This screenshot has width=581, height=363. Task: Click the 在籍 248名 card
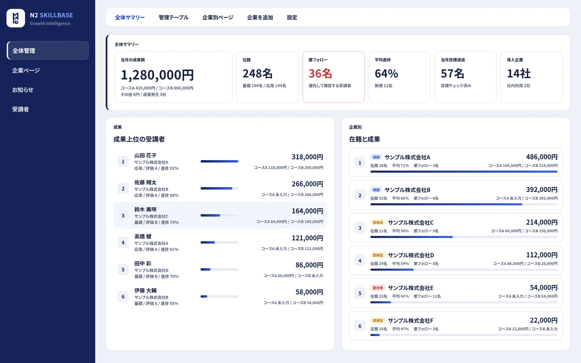tap(267, 77)
